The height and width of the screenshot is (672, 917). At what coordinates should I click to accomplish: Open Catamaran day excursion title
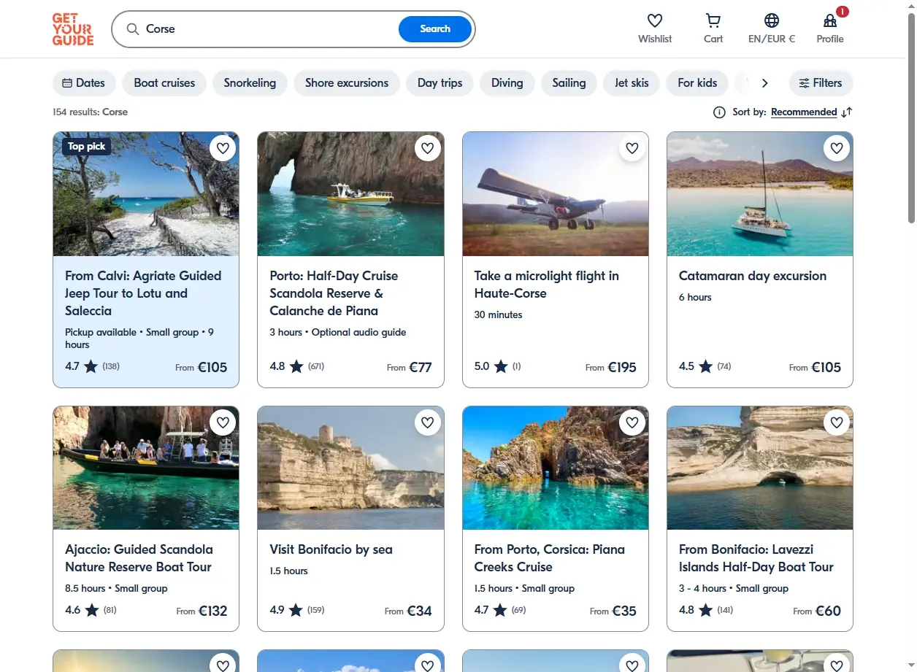[x=753, y=276]
